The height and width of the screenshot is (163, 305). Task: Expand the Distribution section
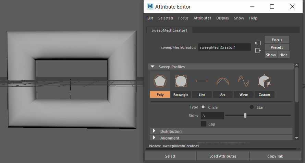point(154,131)
